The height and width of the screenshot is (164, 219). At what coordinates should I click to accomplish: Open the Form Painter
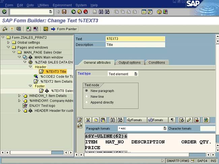pyautogui.click(x=64, y=29)
